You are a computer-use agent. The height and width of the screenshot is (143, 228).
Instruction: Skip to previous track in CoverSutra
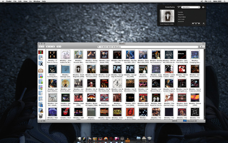[193, 24]
